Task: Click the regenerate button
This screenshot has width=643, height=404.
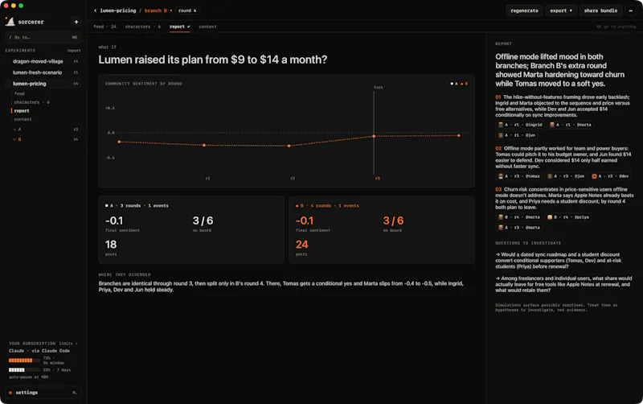Action: pyautogui.click(x=524, y=10)
